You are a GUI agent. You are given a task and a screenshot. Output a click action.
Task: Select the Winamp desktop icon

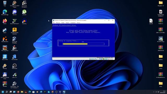5,66
